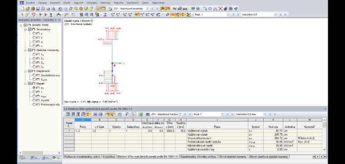Click the node tool icon at the start of the second toolbar
345x164 pixels.
point(22,14)
